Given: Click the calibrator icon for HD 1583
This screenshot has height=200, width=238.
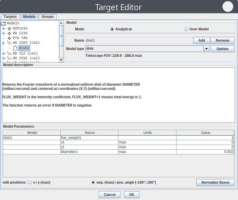Looking at the screenshot, I should (9, 43).
